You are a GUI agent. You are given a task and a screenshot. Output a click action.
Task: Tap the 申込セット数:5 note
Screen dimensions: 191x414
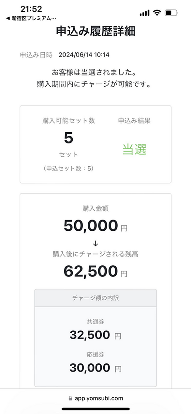[x=69, y=169]
